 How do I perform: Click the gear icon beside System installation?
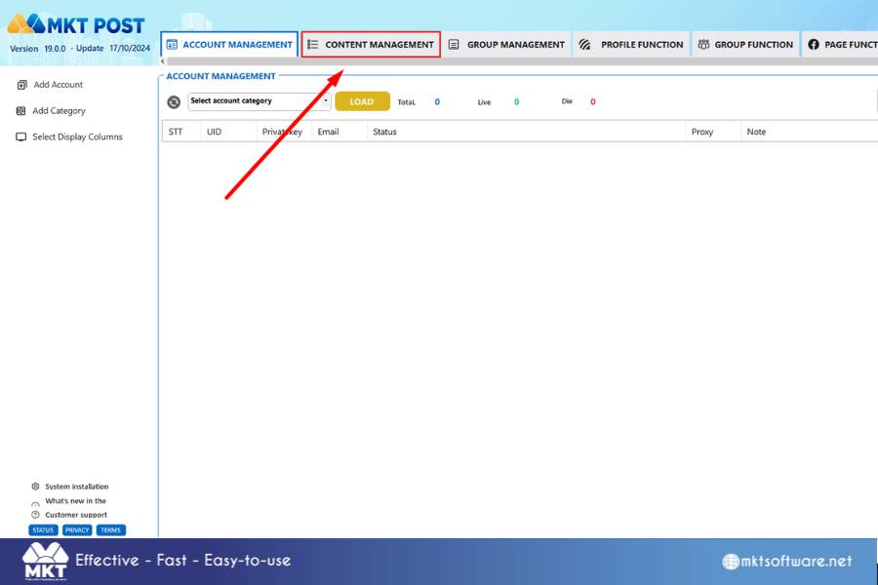click(35, 487)
